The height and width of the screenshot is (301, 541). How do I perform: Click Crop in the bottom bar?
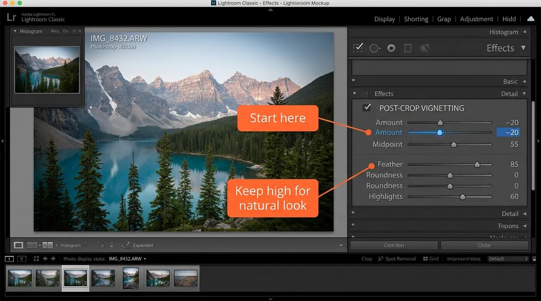(x=367, y=258)
